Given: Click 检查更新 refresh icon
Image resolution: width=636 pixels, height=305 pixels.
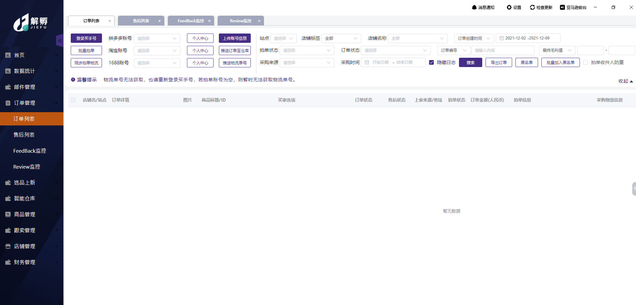Looking at the screenshot, I should click(532, 7).
